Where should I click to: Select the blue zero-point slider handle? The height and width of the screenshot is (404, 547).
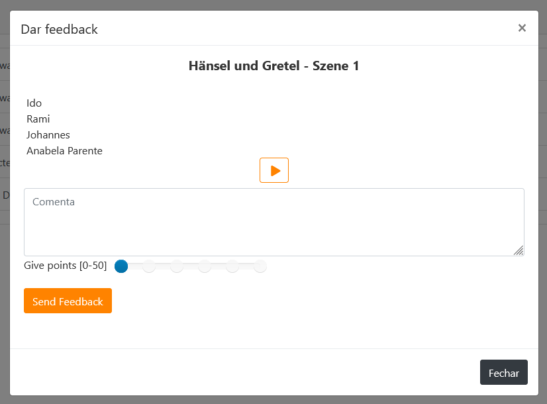click(121, 266)
